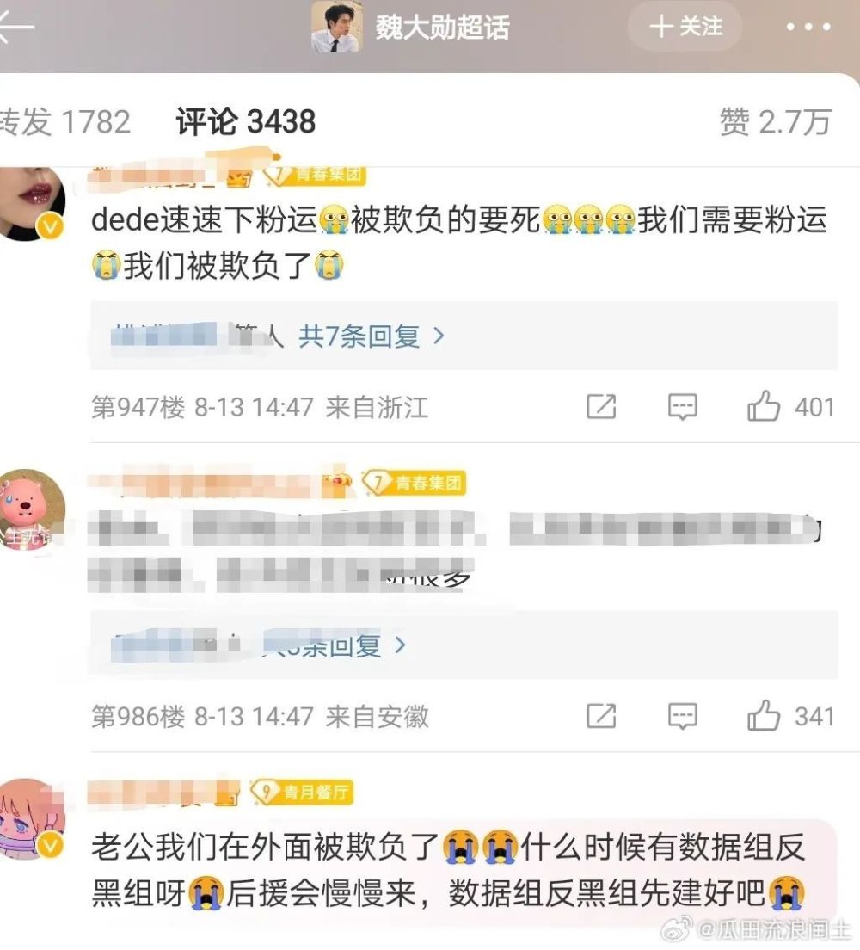Expand replies under the floor 986 comment
The height and width of the screenshot is (950, 860).
coord(335,646)
